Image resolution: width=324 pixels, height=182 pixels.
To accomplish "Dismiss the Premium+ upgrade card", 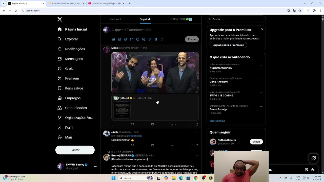I will point(262,29).
